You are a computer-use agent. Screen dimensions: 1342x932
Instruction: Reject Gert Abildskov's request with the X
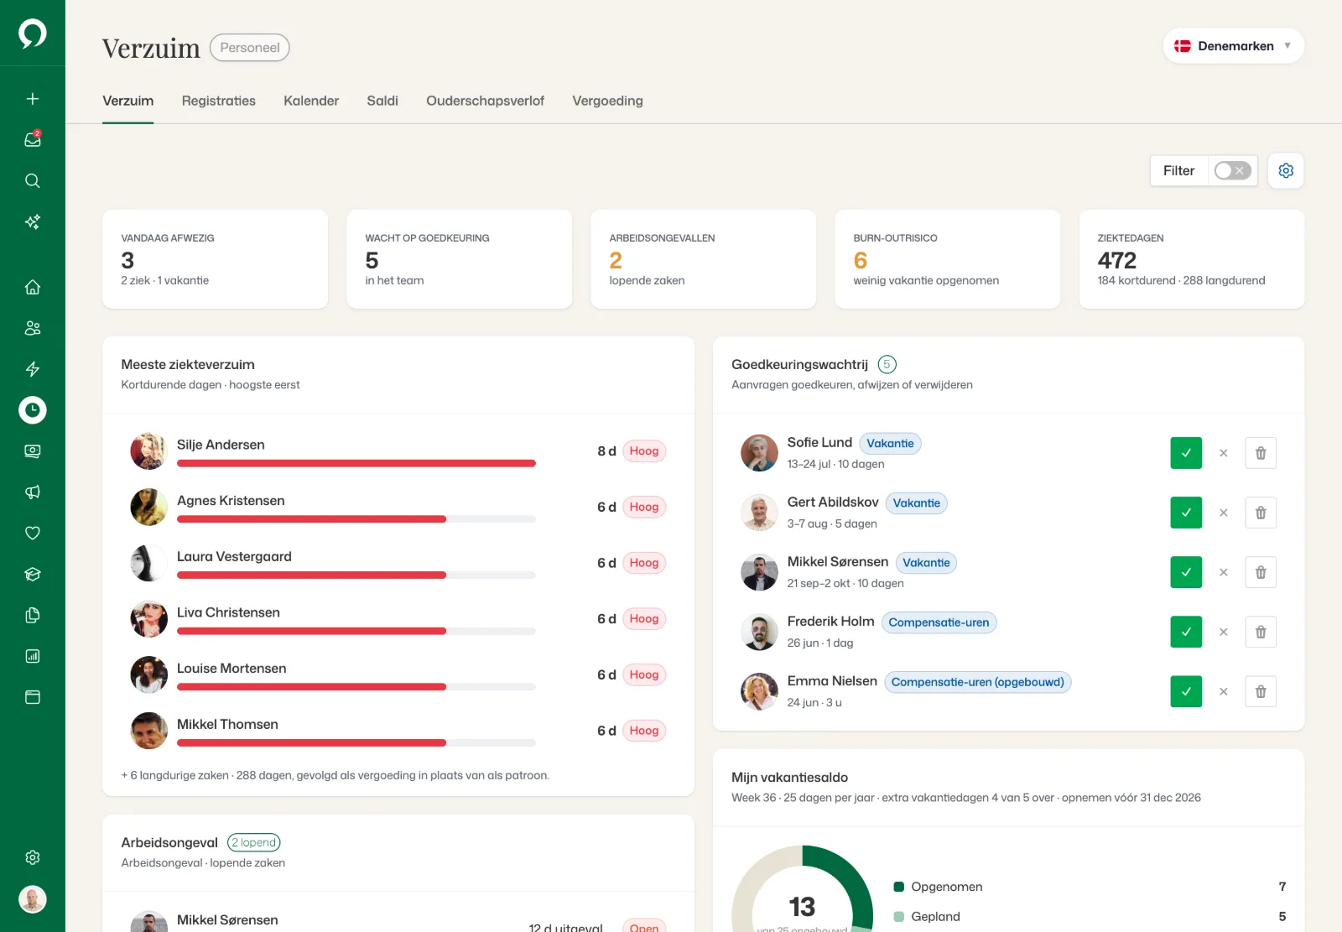coord(1224,513)
